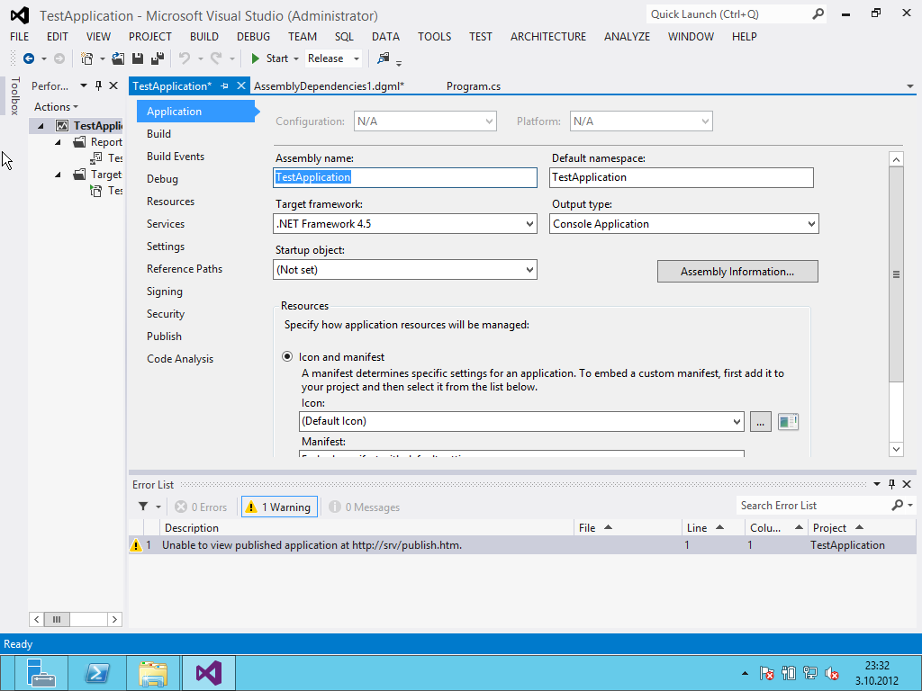Open the BUILD menu
This screenshot has width=922, height=691.
[204, 36]
